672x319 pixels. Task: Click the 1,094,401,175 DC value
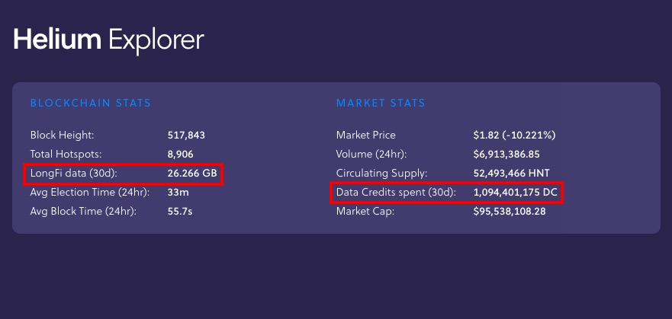[515, 193]
